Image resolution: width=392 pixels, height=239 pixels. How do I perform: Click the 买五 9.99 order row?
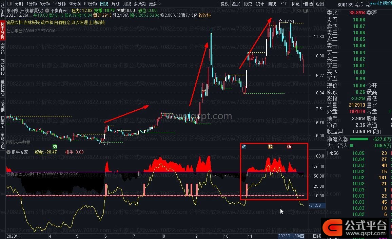click(x=359, y=78)
